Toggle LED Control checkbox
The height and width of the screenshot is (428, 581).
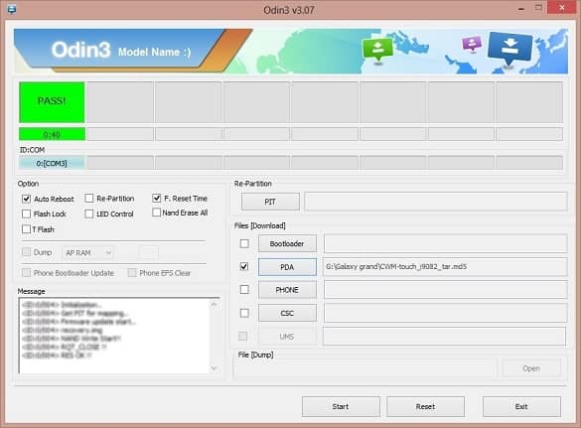[x=89, y=214]
